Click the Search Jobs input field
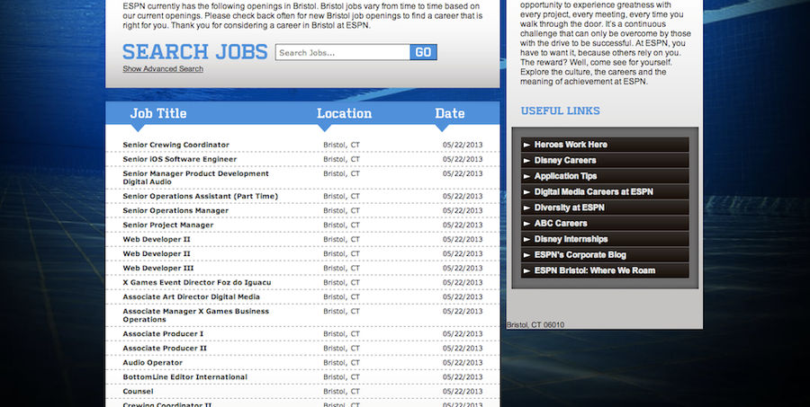 343,52
